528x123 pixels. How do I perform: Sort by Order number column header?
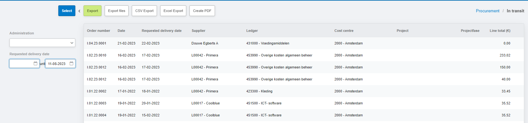pyautogui.click(x=99, y=31)
